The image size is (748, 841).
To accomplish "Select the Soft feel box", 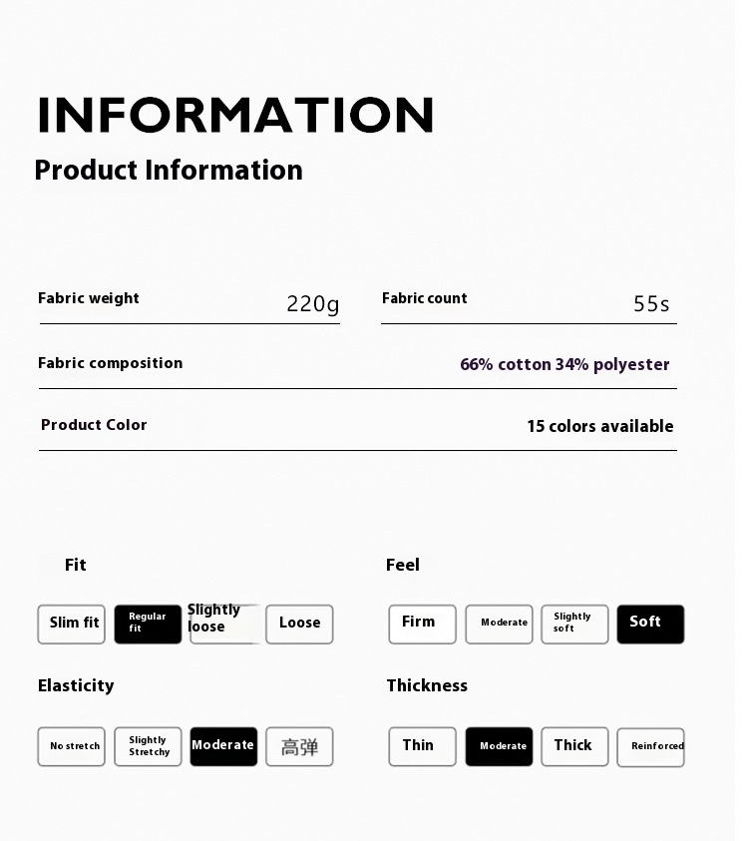I will 650,624.
